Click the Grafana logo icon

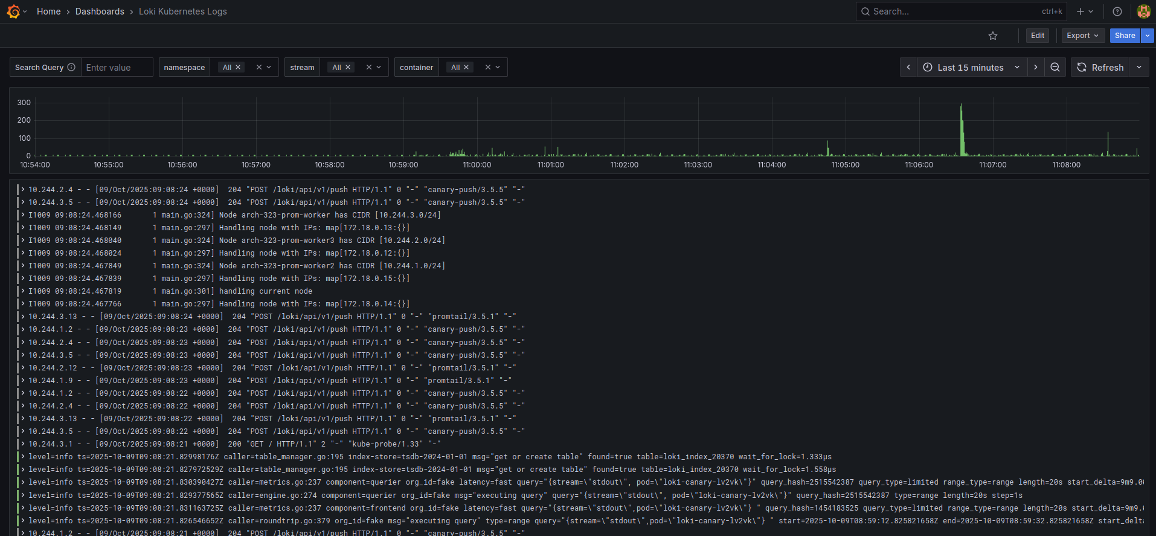click(x=13, y=11)
